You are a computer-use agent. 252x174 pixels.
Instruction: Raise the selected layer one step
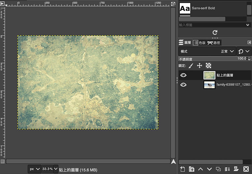pos(201,169)
